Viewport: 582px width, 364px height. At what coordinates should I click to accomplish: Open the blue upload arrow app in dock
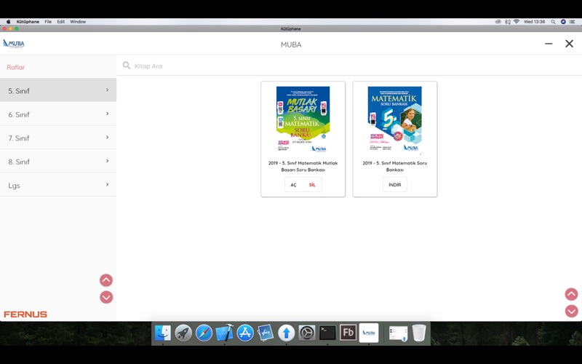click(x=286, y=333)
